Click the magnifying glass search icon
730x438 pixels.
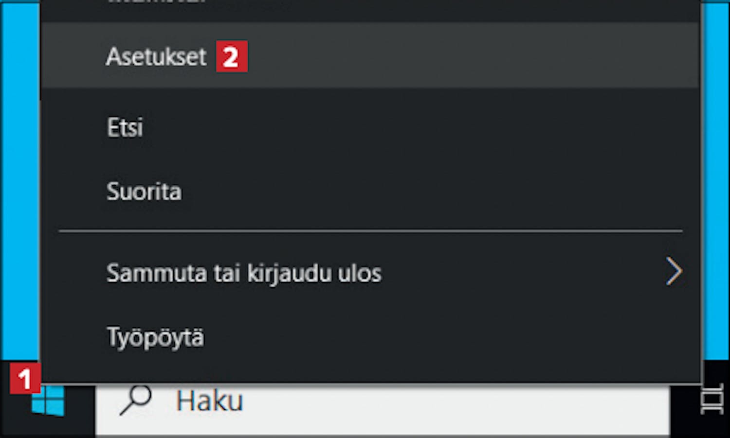point(135,401)
